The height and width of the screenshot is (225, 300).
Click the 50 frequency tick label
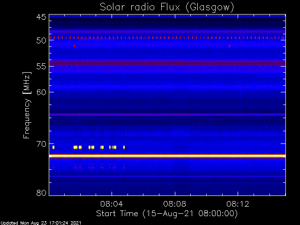click(x=41, y=40)
